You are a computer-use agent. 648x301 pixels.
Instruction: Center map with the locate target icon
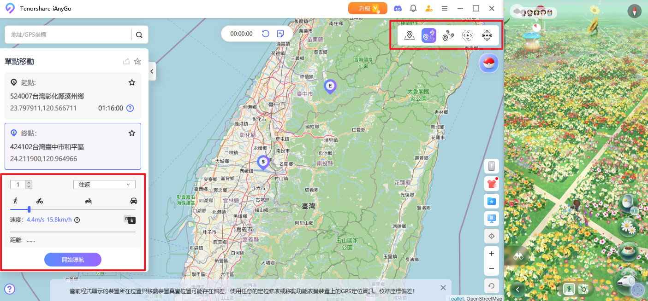click(492, 236)
